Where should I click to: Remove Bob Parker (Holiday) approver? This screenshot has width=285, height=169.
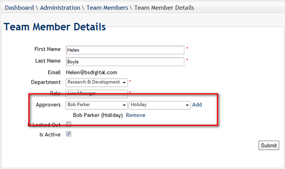135,115
